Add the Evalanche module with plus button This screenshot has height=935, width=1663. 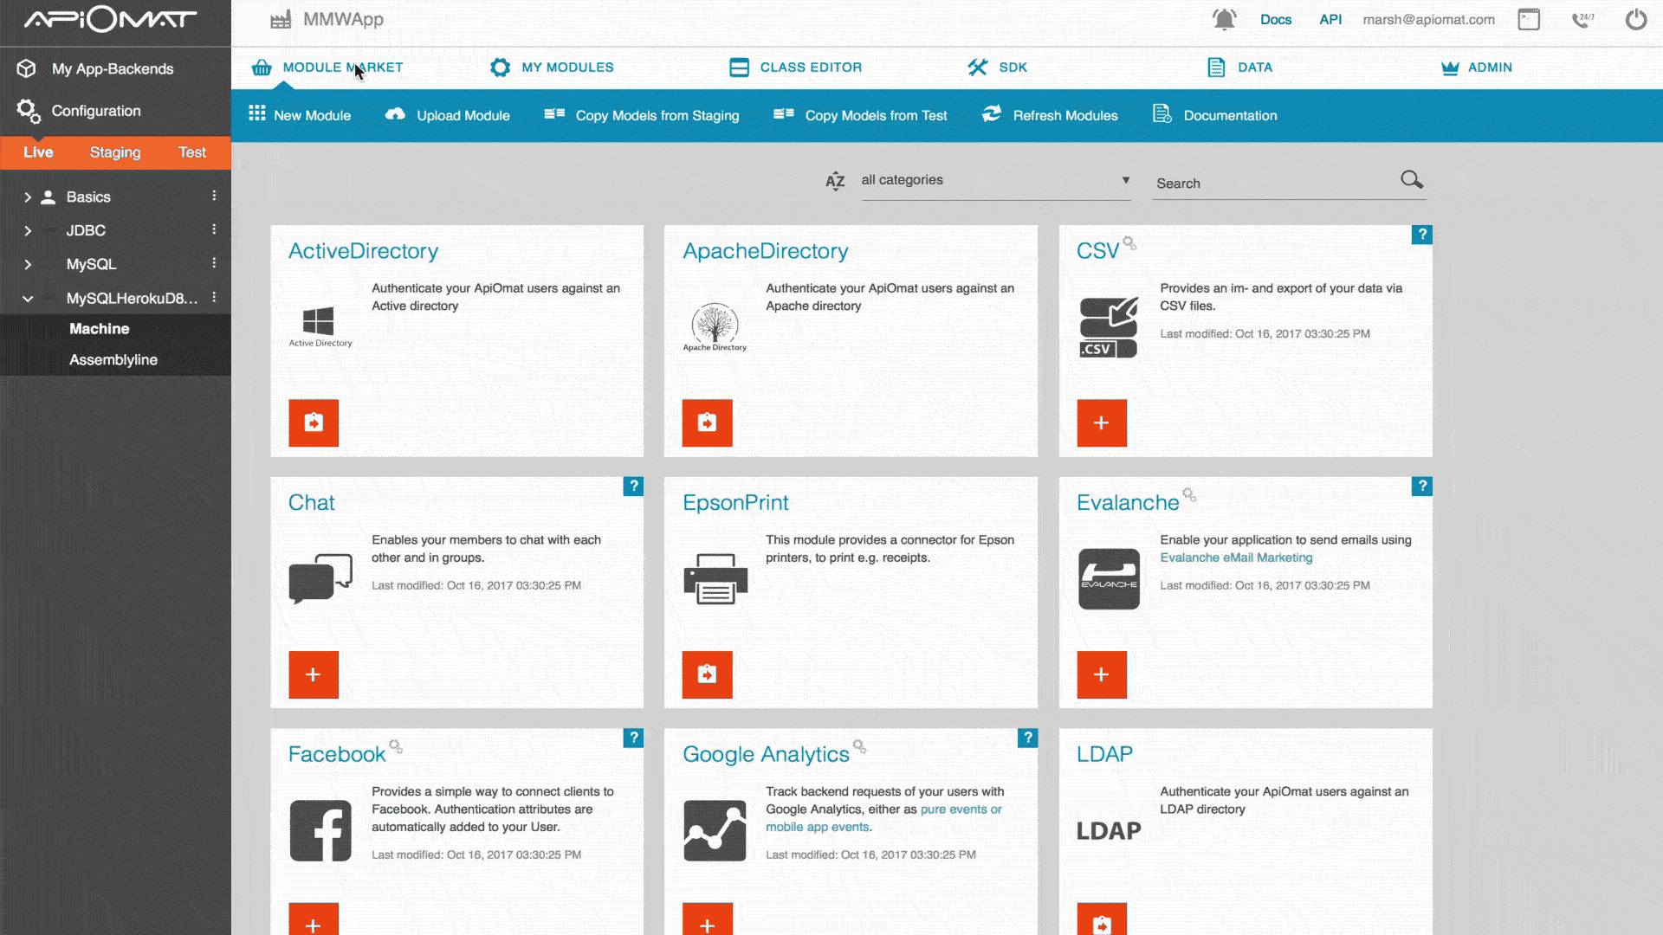tap(1102, 674)
